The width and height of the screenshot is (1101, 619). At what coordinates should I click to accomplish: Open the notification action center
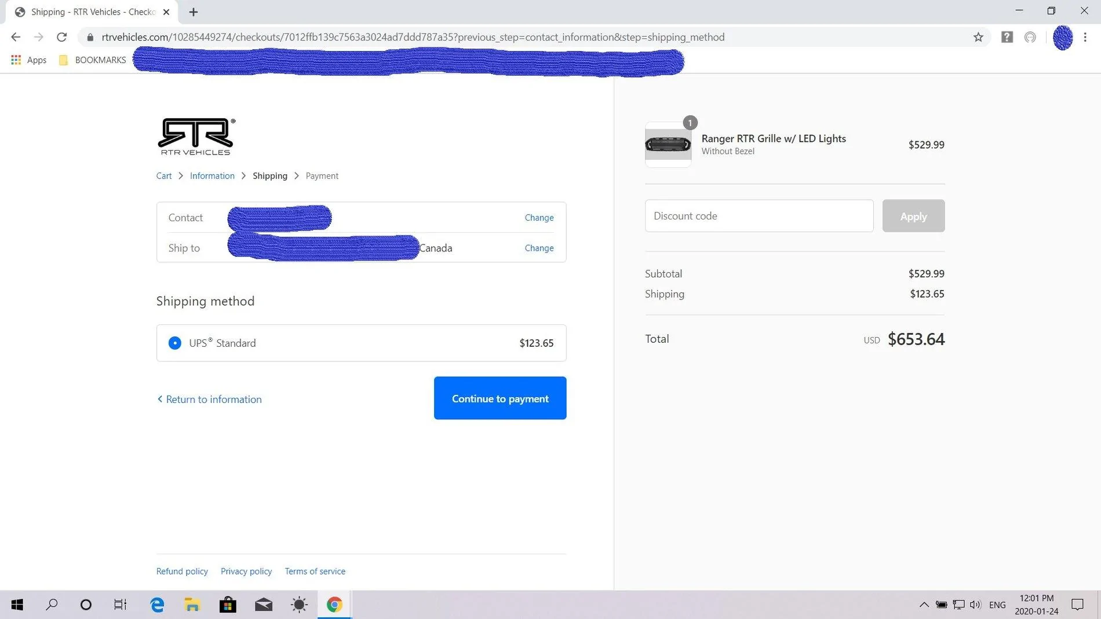click(x=1077, y=605)
